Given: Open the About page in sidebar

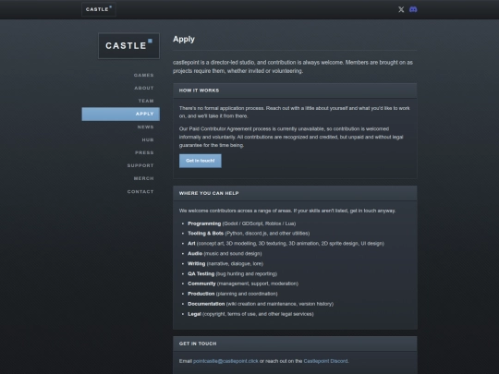Looking at the screenshot, I should [144, 88].
